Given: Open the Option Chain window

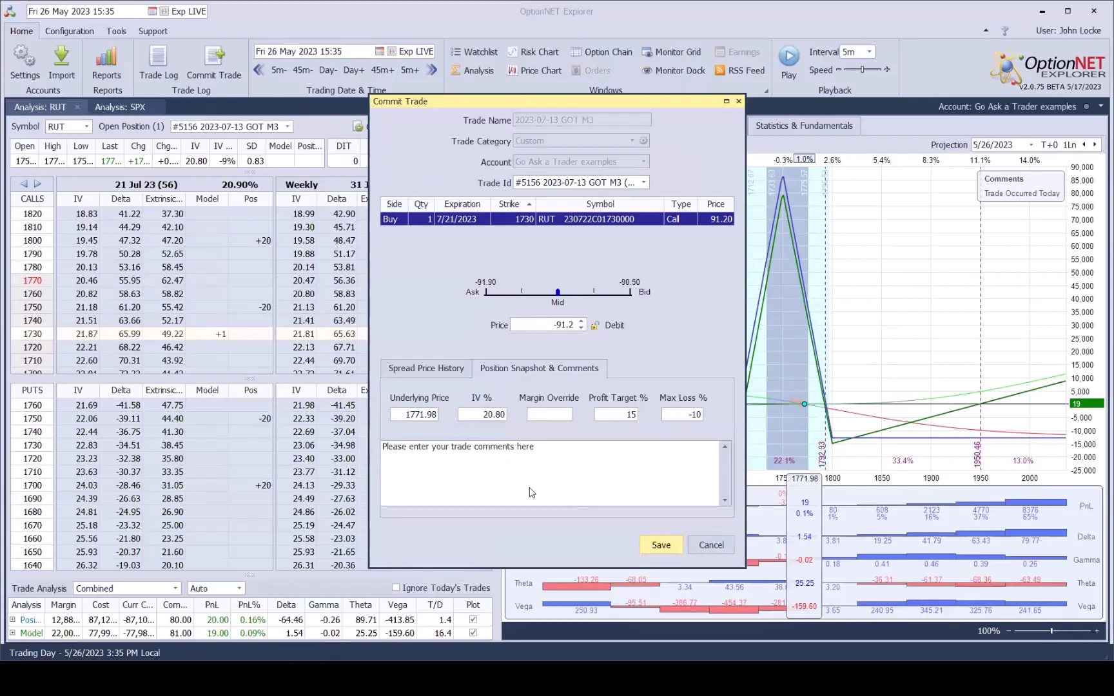Looking at the screenshot, I should point(601,52).
